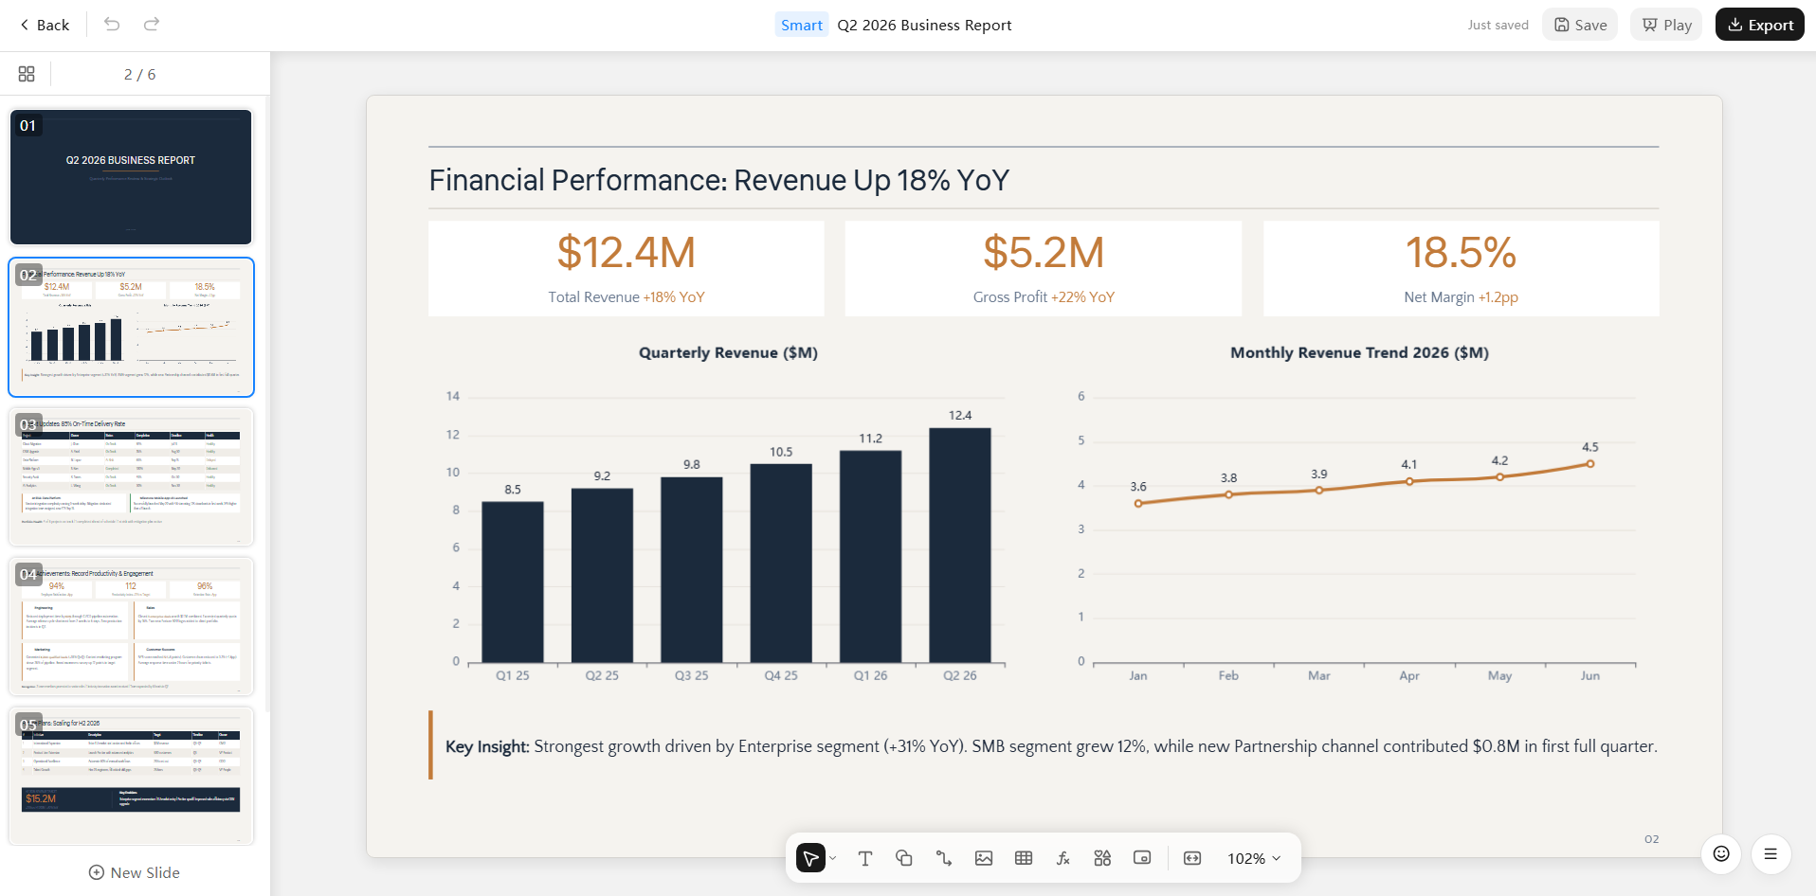Screen dimensions: 1816x896
Task: Toggle the Smart mode badge
Action: (x=802, y=25)
